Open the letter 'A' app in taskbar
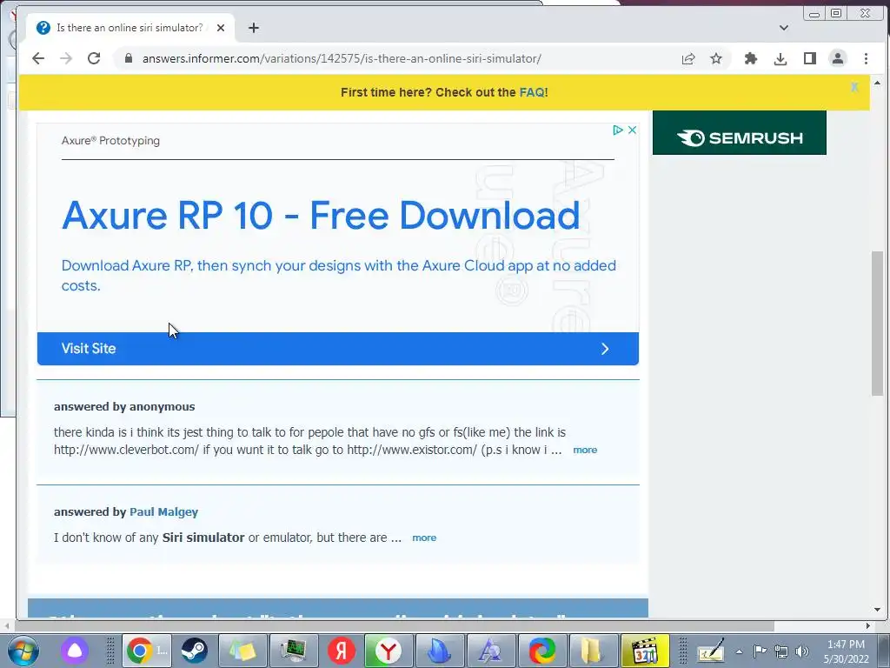The image size is (890, 668). pos(490,651)
